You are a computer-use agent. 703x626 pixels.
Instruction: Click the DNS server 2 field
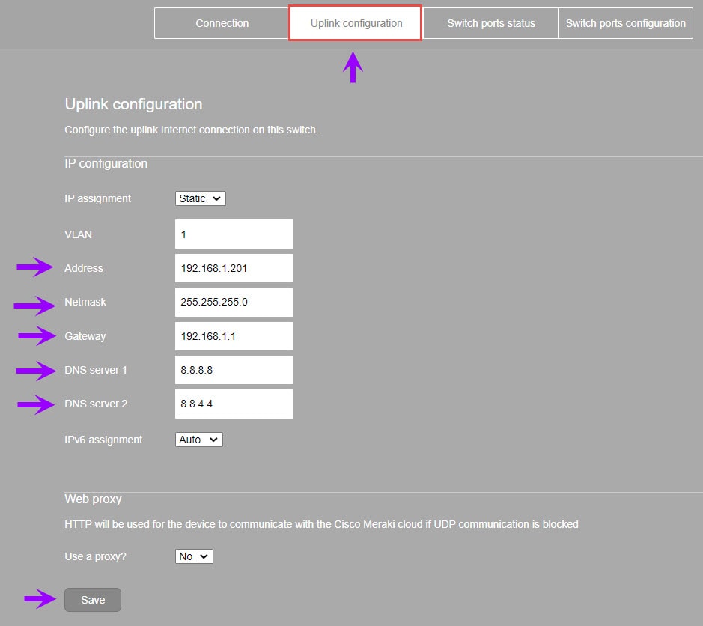pyautogui.click(x=234, y=404)
